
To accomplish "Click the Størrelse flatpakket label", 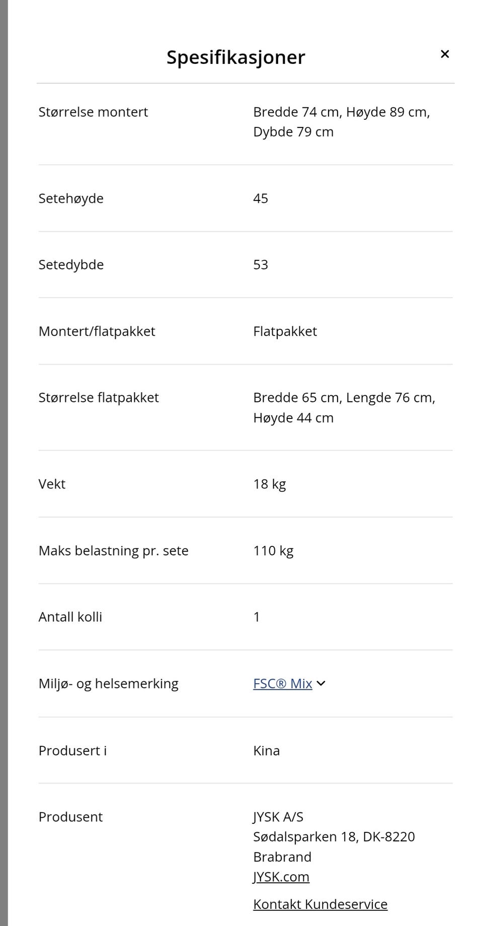I will (x=99, y=398).
